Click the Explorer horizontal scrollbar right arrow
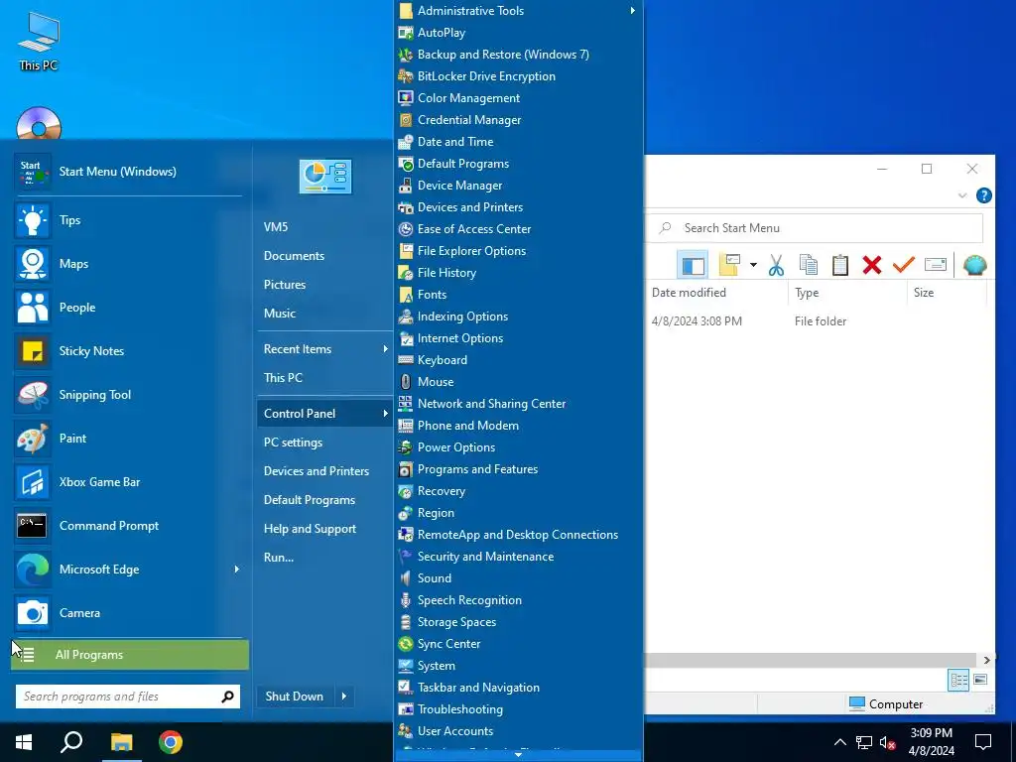Image resolution: width=1016 pixels, height=762 pixels. [987, 660]
